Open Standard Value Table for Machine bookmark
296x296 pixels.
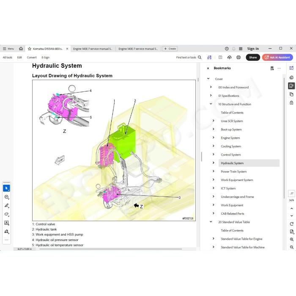[x=243, y=247]
